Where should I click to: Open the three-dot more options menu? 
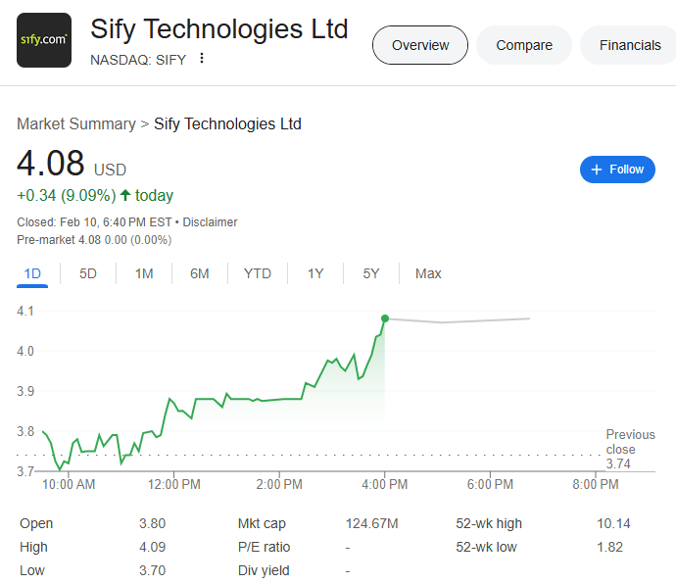click(x=202, y=59)
